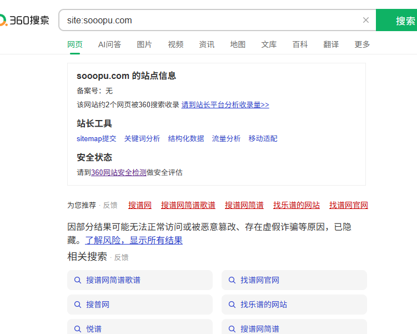Open recommended link 搜谱网

pyautogui.click(x=140, y=205)
